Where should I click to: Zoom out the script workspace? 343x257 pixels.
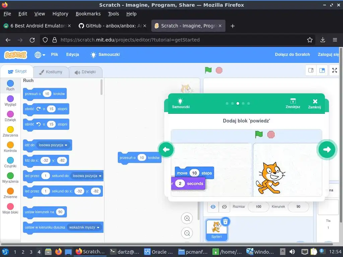click(187, 233)
